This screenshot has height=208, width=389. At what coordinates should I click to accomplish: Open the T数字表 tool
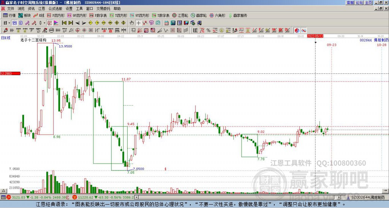point(161,15)
